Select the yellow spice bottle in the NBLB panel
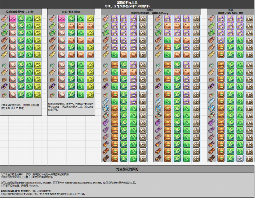 (212, 54)
